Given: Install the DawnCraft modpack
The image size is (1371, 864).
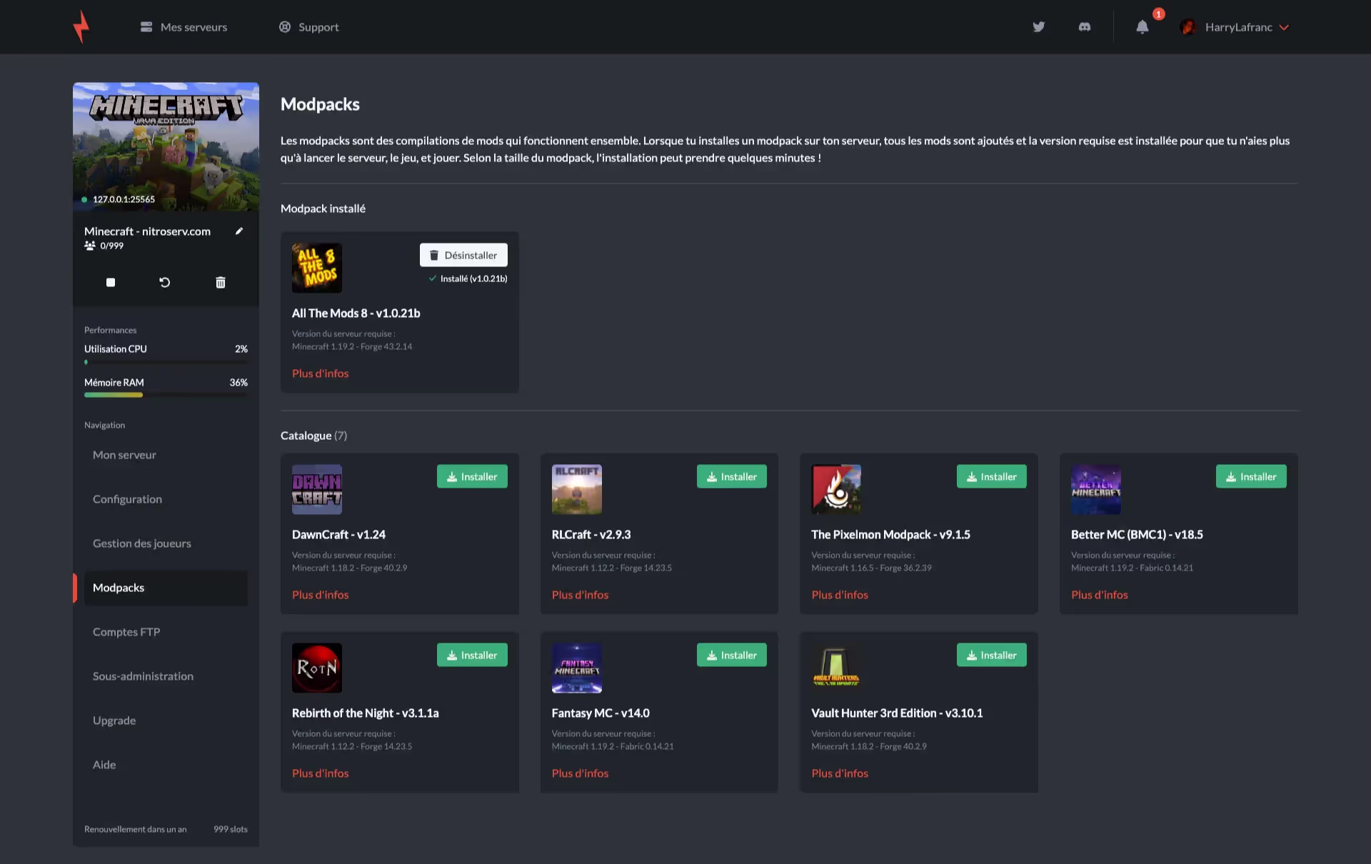Looking at the screenshot, I should coord(472,476).
